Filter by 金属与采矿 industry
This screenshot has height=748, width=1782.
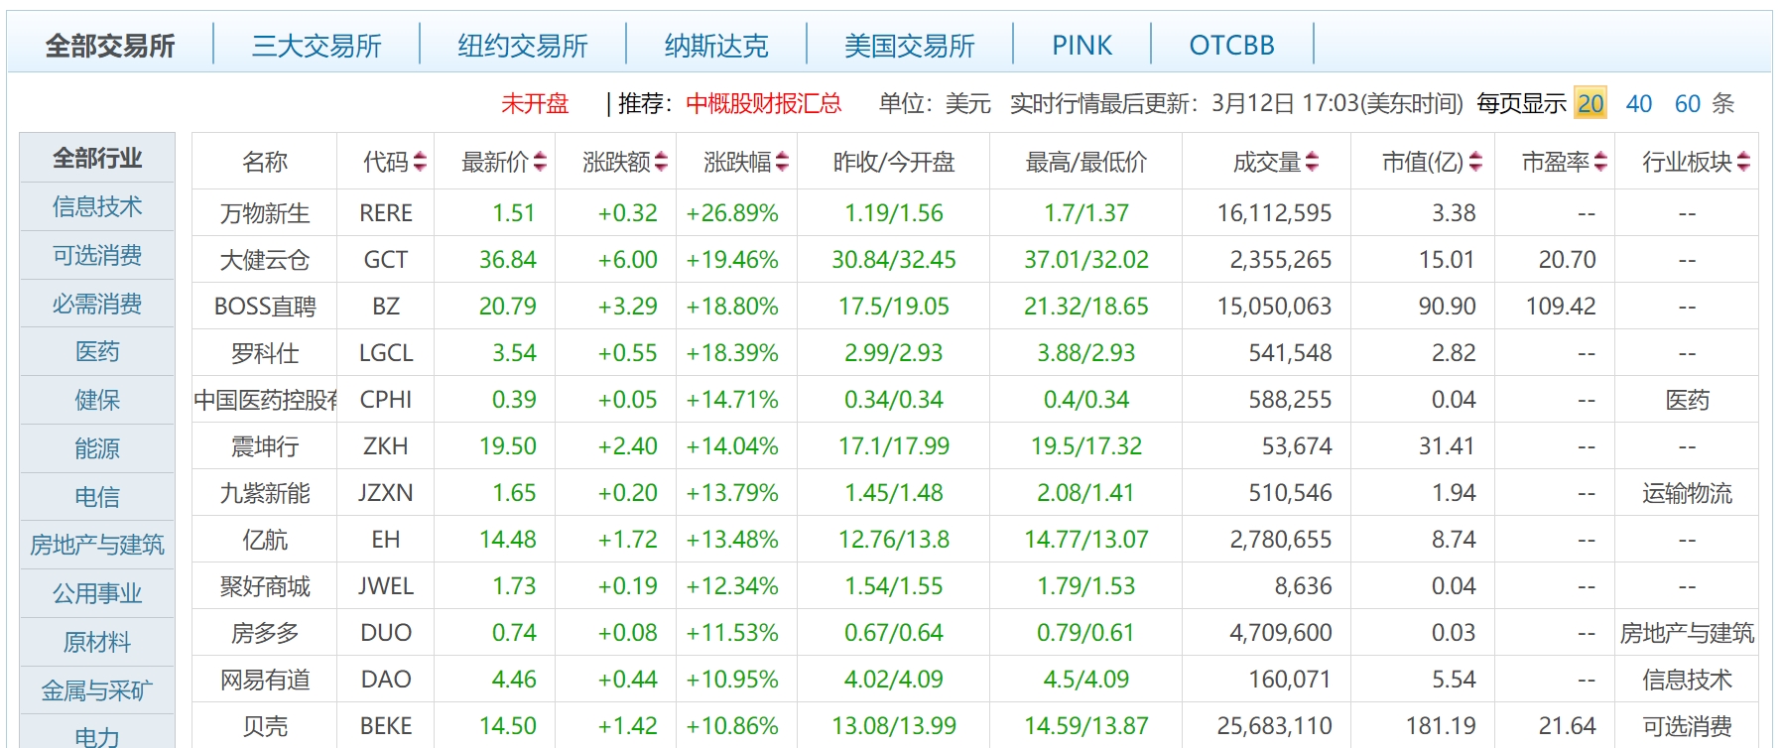(x=97, y=690)
